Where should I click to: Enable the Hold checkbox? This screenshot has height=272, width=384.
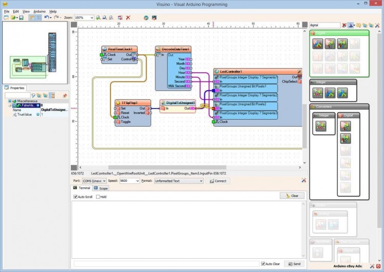pos(98,197)
